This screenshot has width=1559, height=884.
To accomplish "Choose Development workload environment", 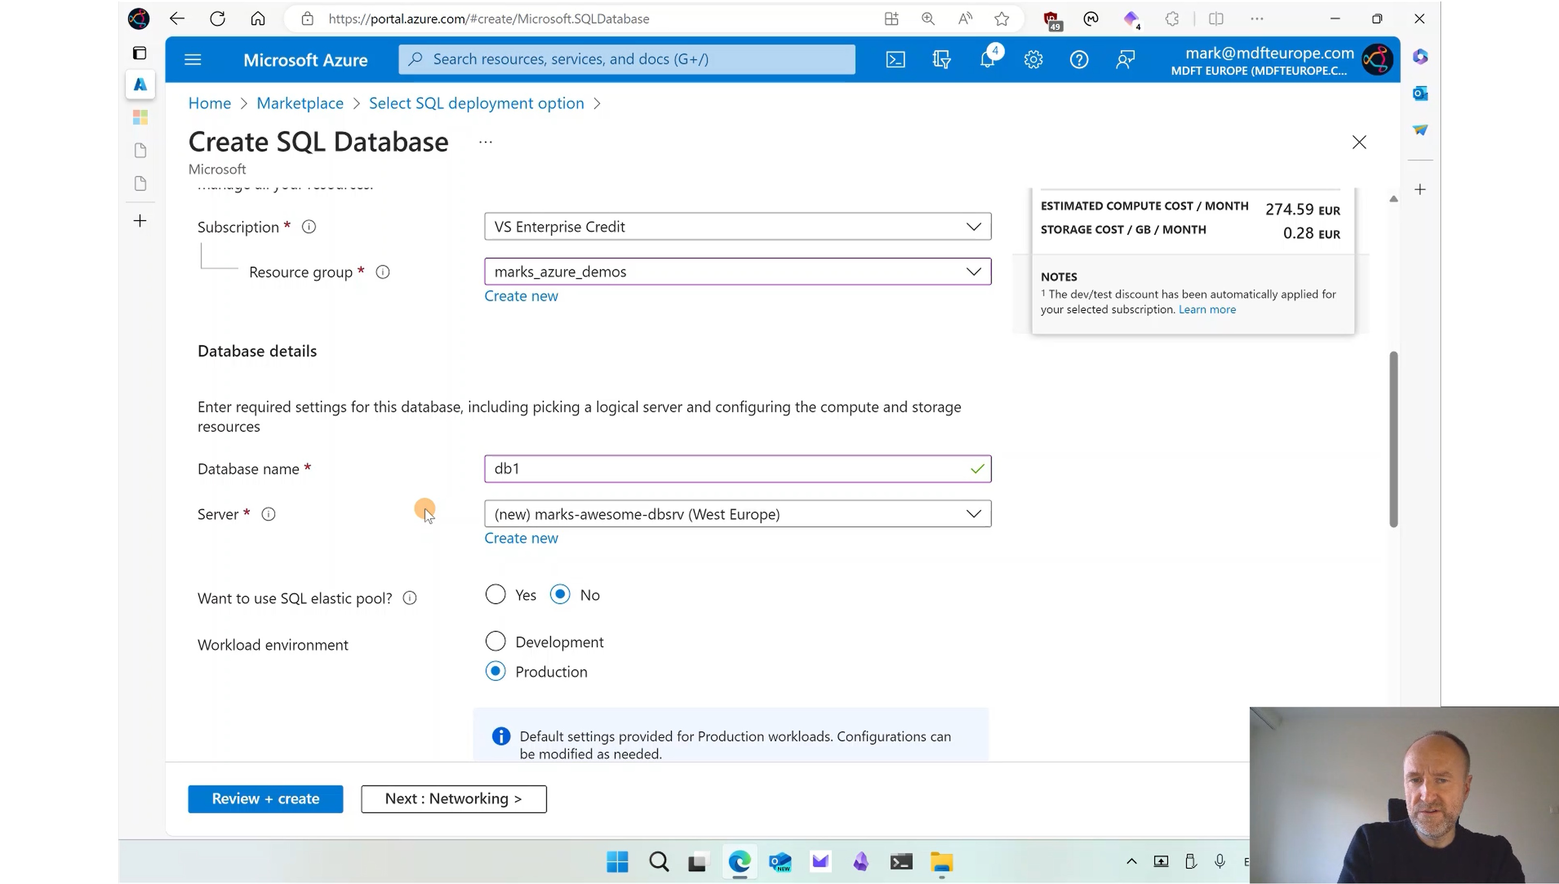I will point(495,641).
